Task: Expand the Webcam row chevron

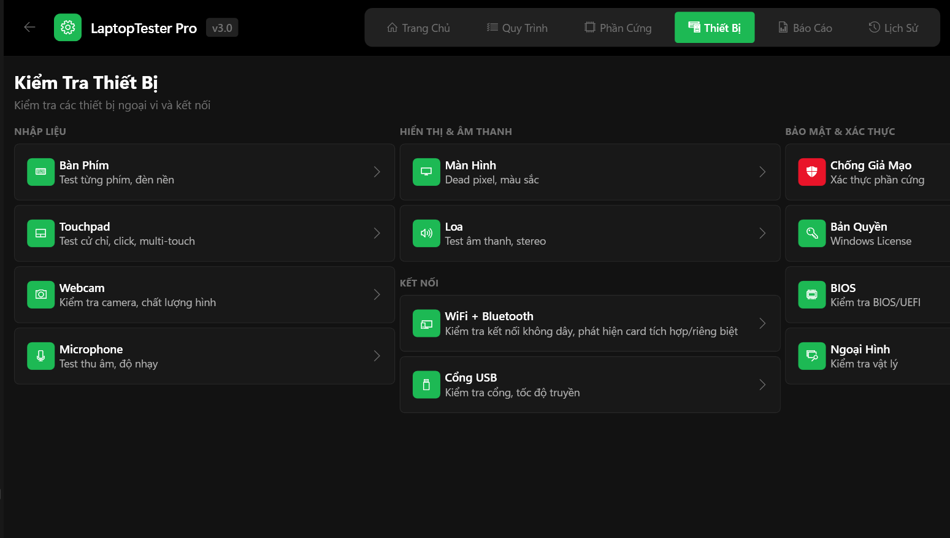Action: click(x=377, y=294)
